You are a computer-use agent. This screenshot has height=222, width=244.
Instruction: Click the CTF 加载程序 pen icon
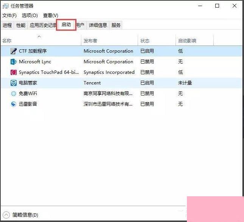pos(14,51)
